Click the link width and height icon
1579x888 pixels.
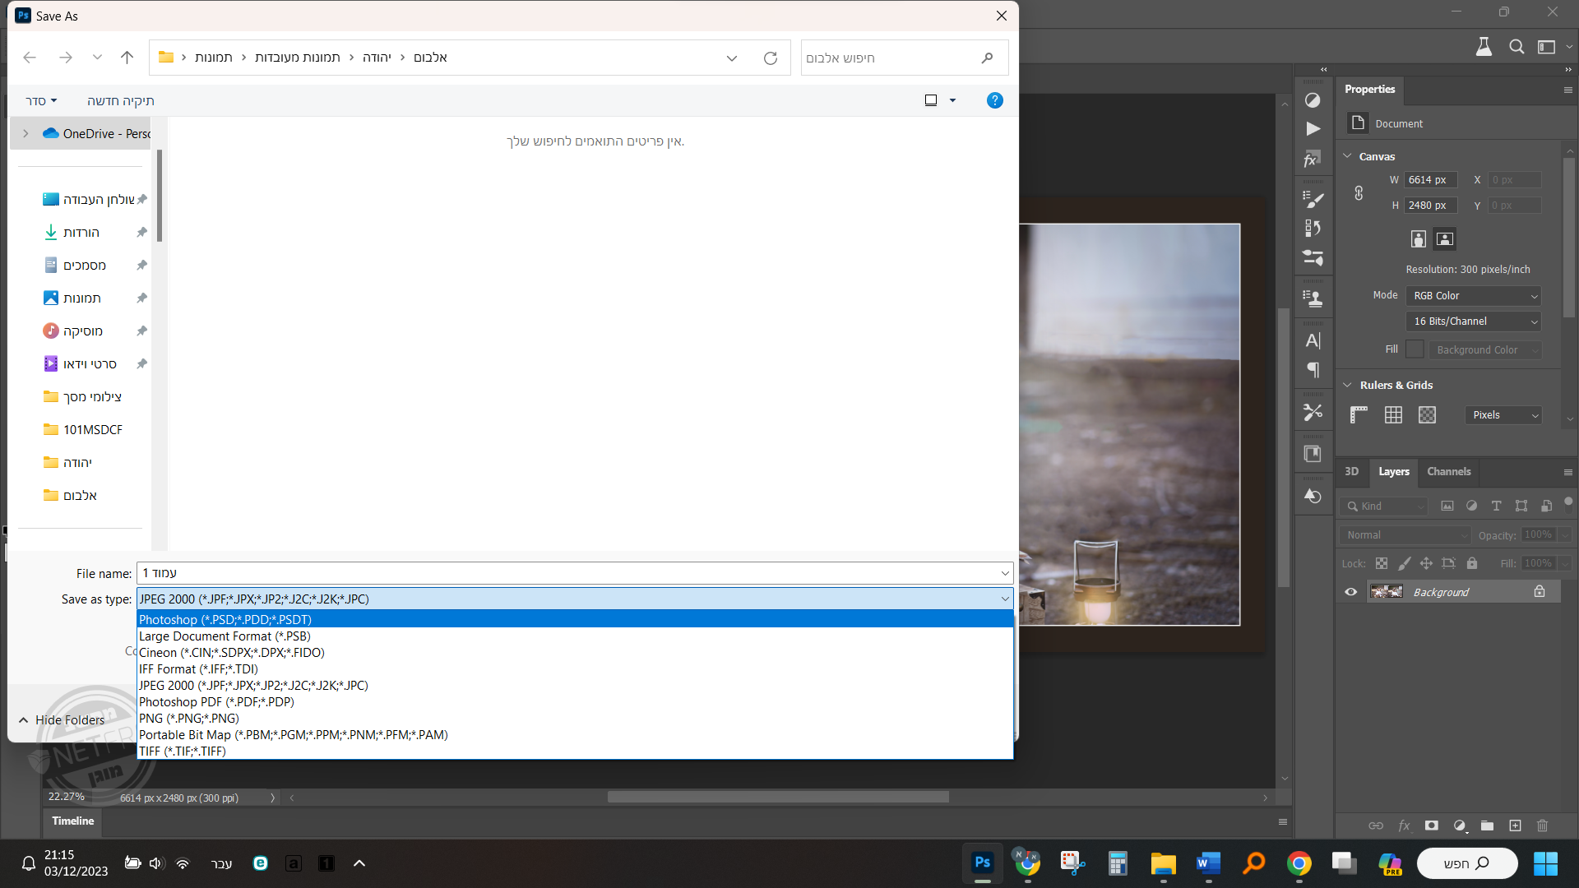[x=1359, y=192]
